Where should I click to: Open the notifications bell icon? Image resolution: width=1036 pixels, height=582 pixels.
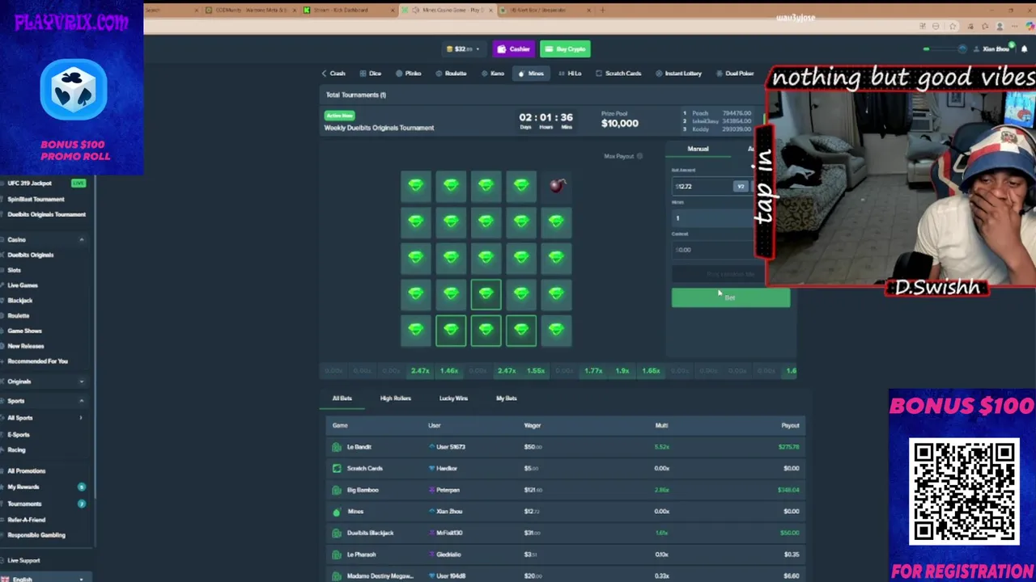[x=1024, y=49]
